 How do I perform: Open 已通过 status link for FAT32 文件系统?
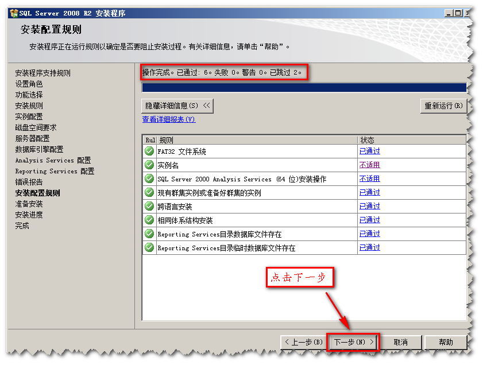click(370, 151)
